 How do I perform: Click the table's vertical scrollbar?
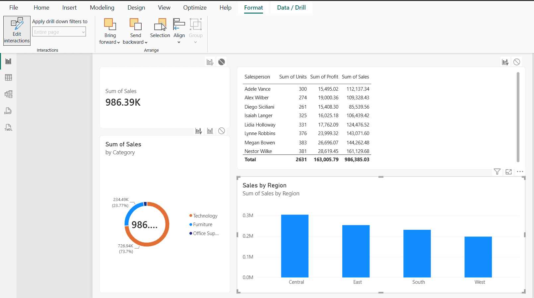(518, 117)
